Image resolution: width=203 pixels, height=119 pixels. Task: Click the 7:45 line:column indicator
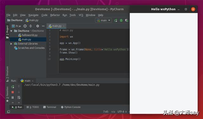pos(106,112)
